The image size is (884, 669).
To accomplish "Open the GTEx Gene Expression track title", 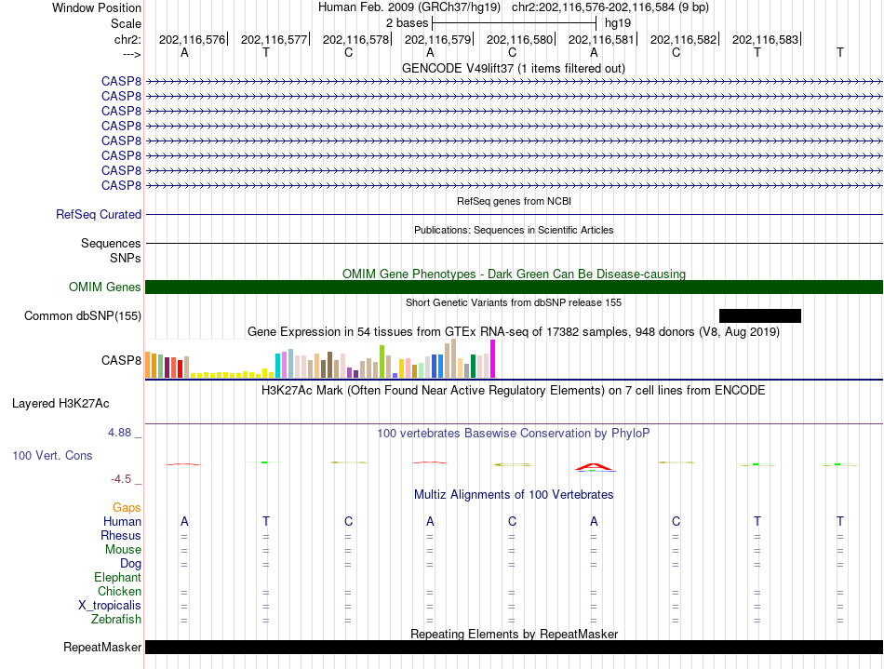I will [x=514, y=331].
